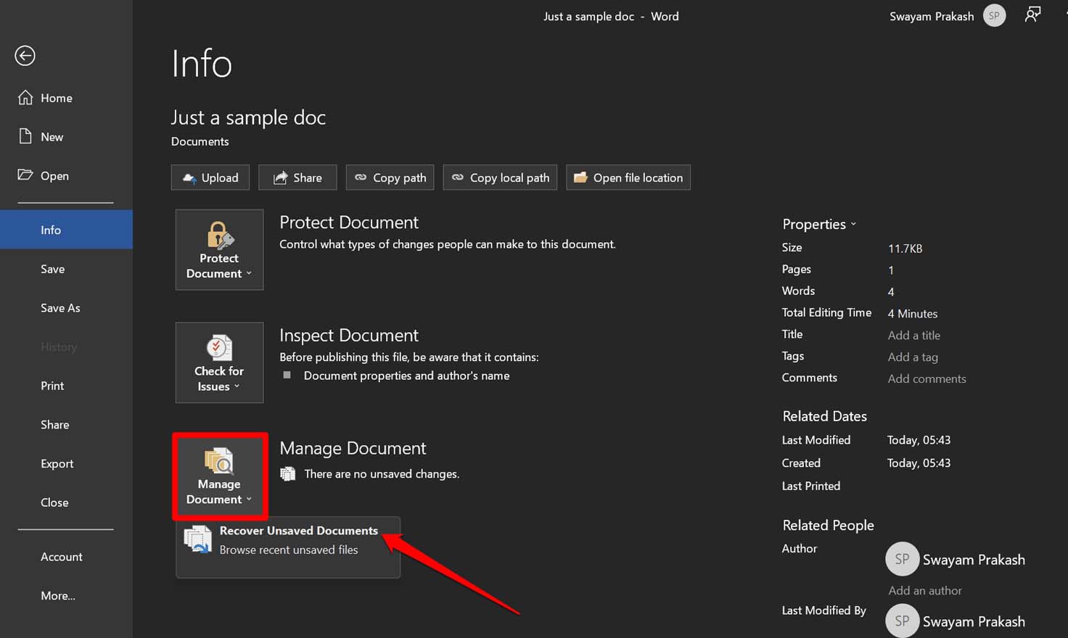1068x638 pixels.
Task: Click the Upload cloud icon
Action: [189, 178]
